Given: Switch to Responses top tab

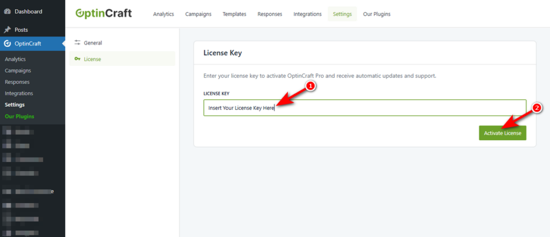Looking at the screenshot, I should (270, 14).
